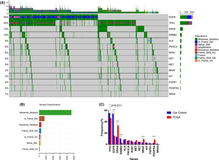
Task: Click the oncoplot BRAF gene row label
Action: (x=172, y=70)
